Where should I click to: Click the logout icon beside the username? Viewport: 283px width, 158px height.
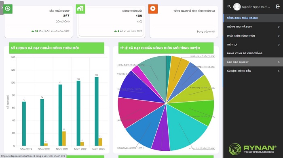point(278,7)
